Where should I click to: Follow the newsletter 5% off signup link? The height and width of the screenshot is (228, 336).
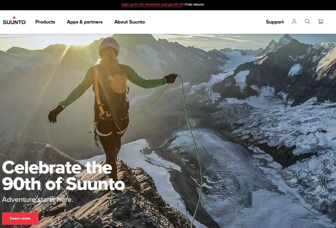pos(152,4)
